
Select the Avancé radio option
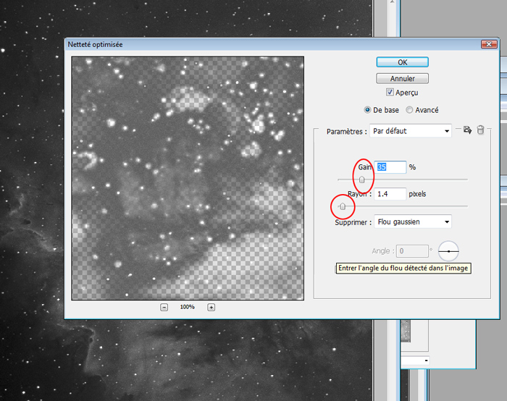409,110
